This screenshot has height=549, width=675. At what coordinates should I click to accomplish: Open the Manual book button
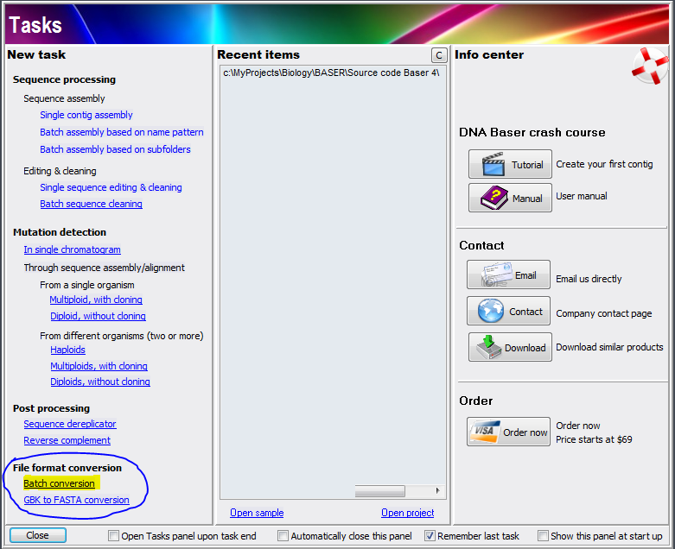[510, 198]
